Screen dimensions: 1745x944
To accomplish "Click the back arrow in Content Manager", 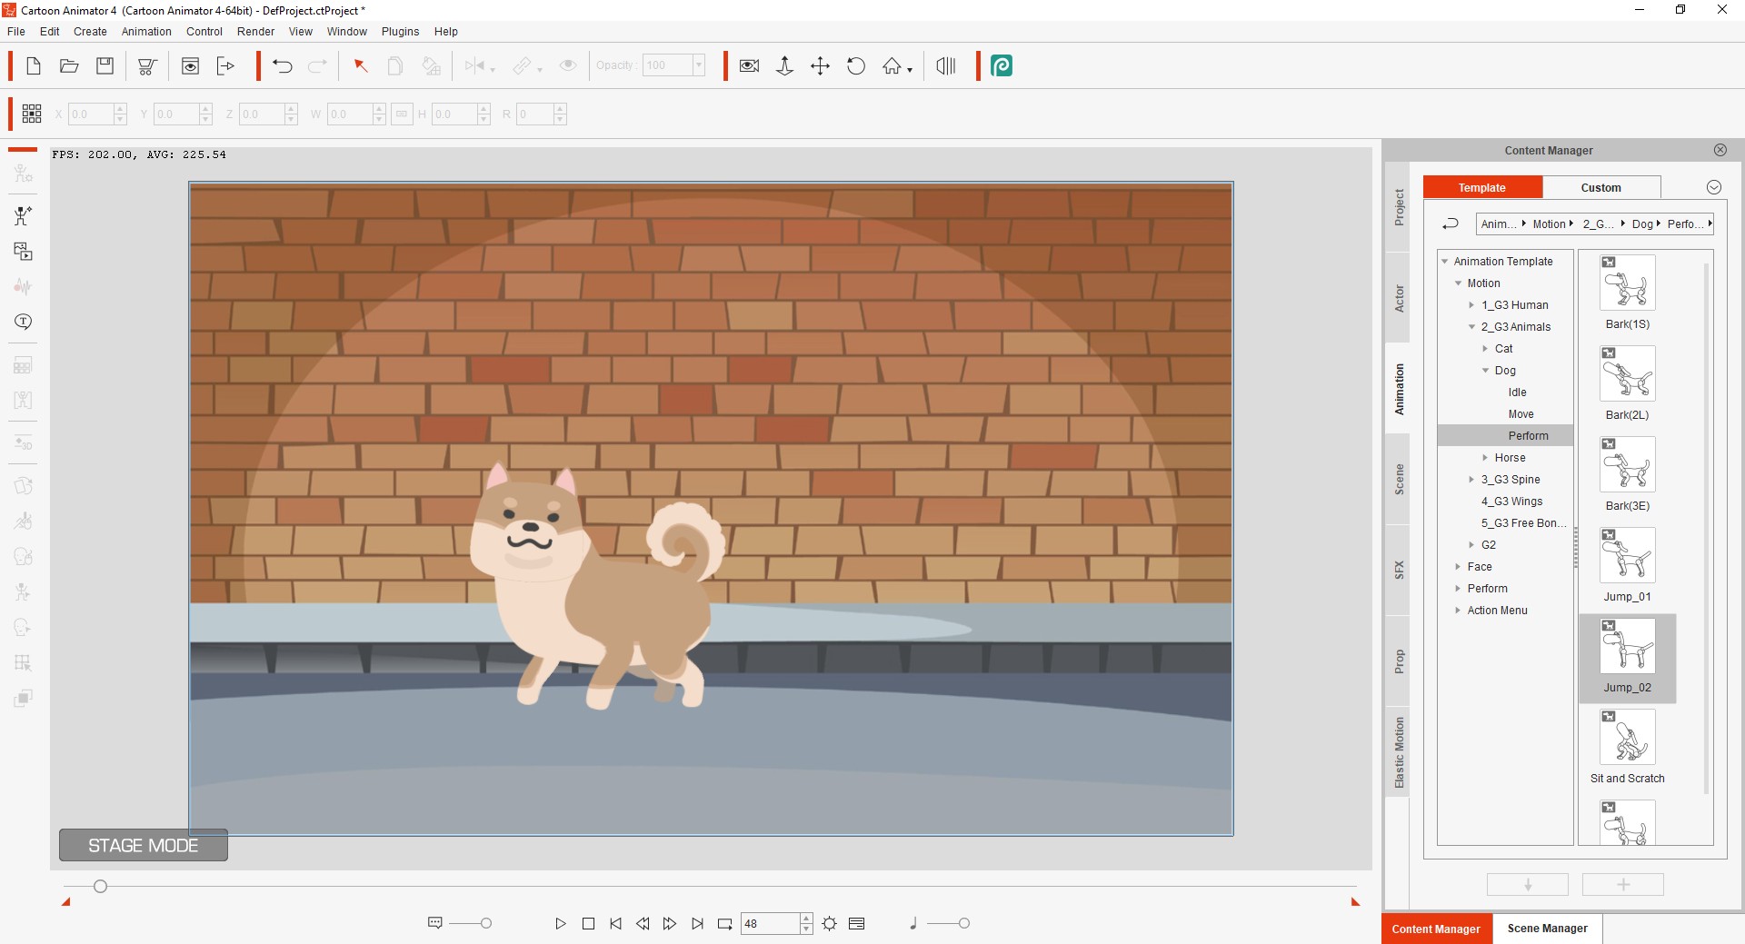I will 1451,224.
